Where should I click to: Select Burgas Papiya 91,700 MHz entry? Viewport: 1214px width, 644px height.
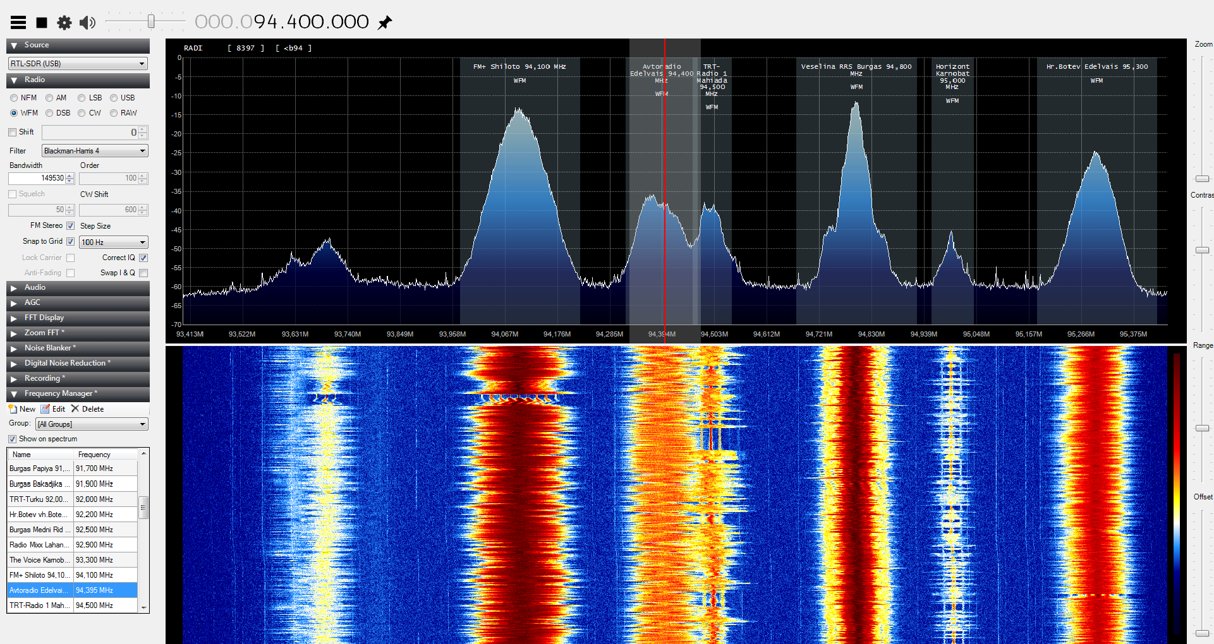[72, 468]
